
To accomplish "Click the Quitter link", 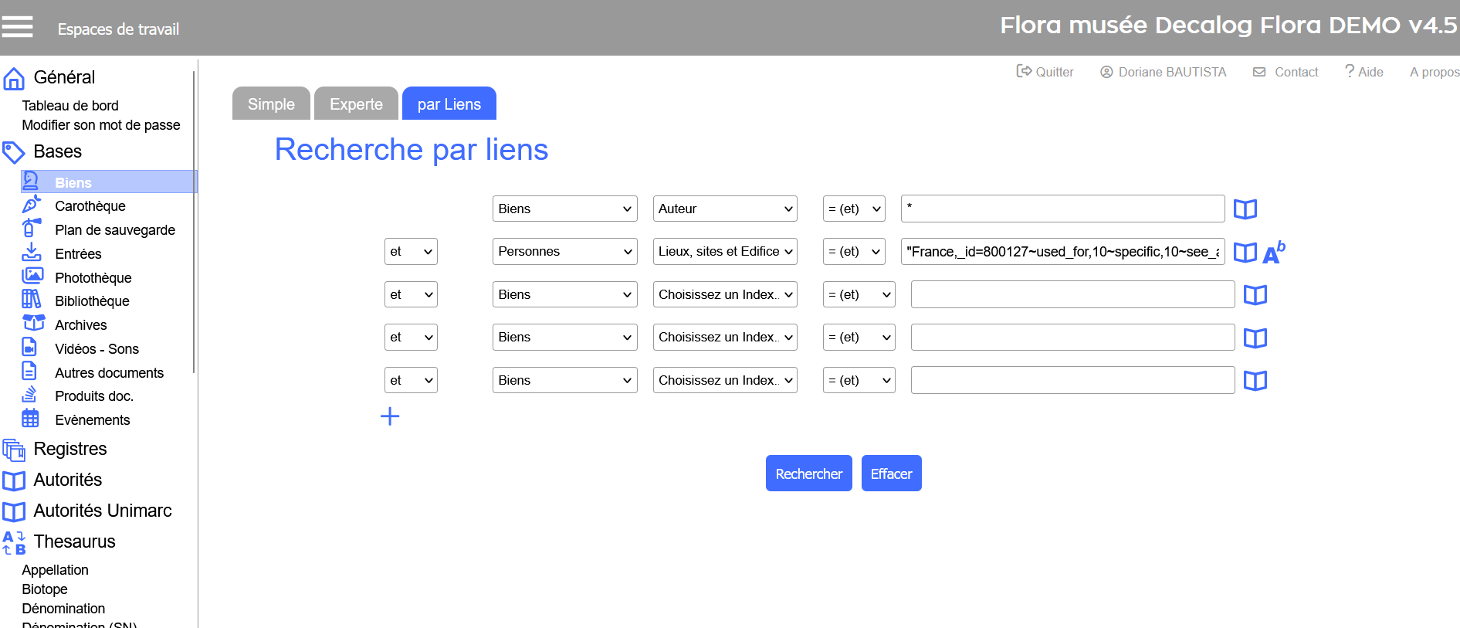I will coord(1045,72).
